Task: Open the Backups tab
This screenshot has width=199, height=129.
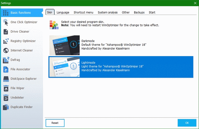Action: click(139, 12)
